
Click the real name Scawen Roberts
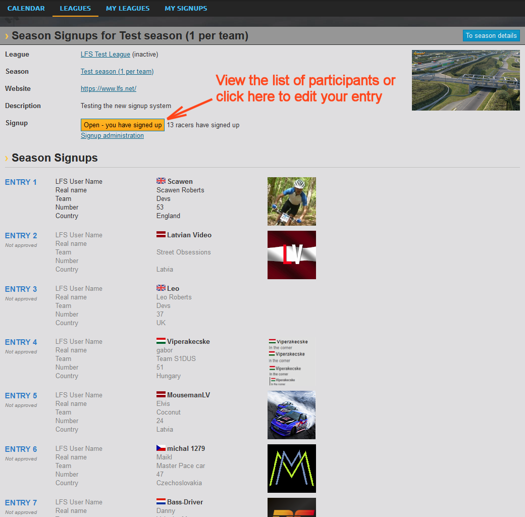[x=180, y=190]
